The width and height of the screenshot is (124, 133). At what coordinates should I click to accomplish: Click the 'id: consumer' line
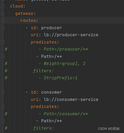tap(44, 92)
